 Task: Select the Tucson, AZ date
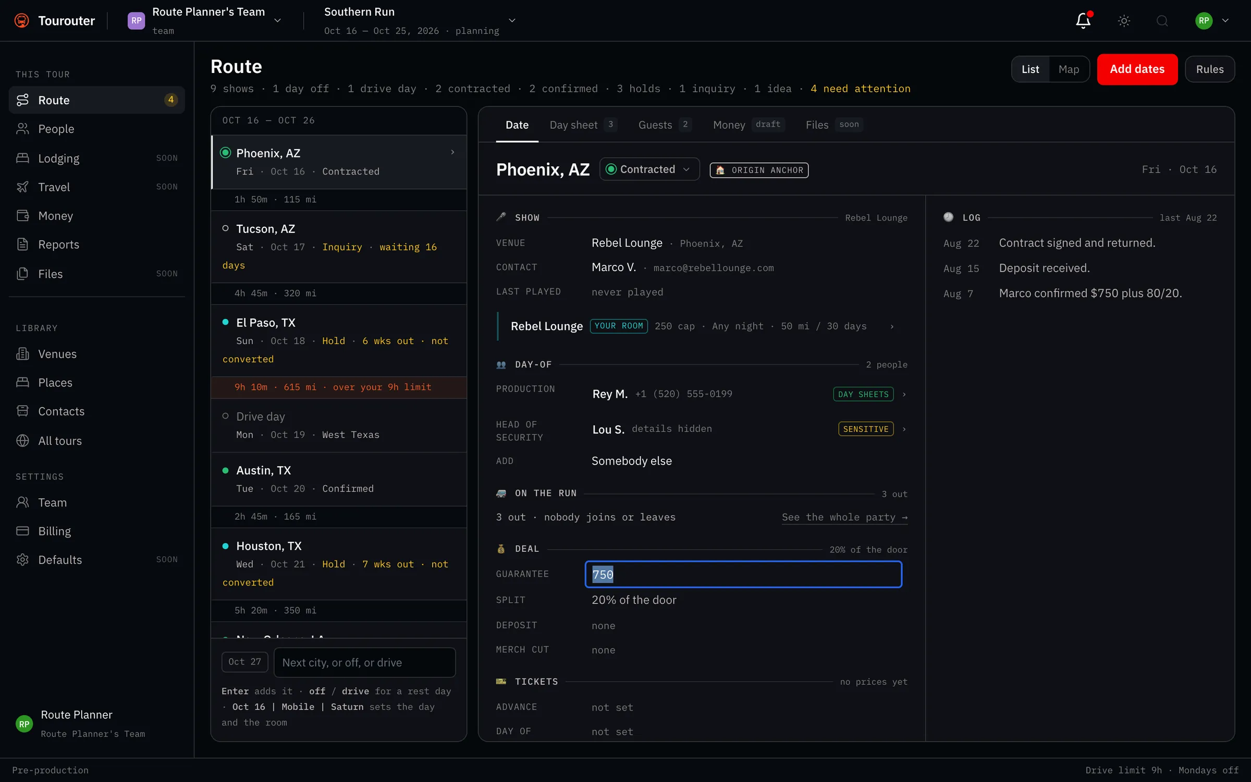pos(339,247)
